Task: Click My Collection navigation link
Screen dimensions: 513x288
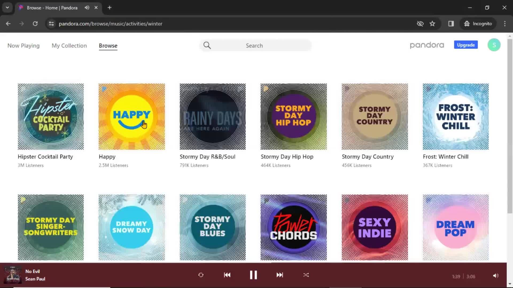Action: [69, 45]
